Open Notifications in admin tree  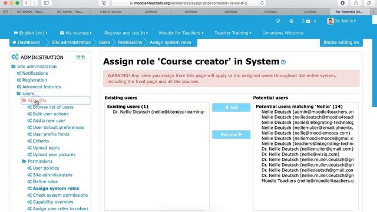click(35, 73)
